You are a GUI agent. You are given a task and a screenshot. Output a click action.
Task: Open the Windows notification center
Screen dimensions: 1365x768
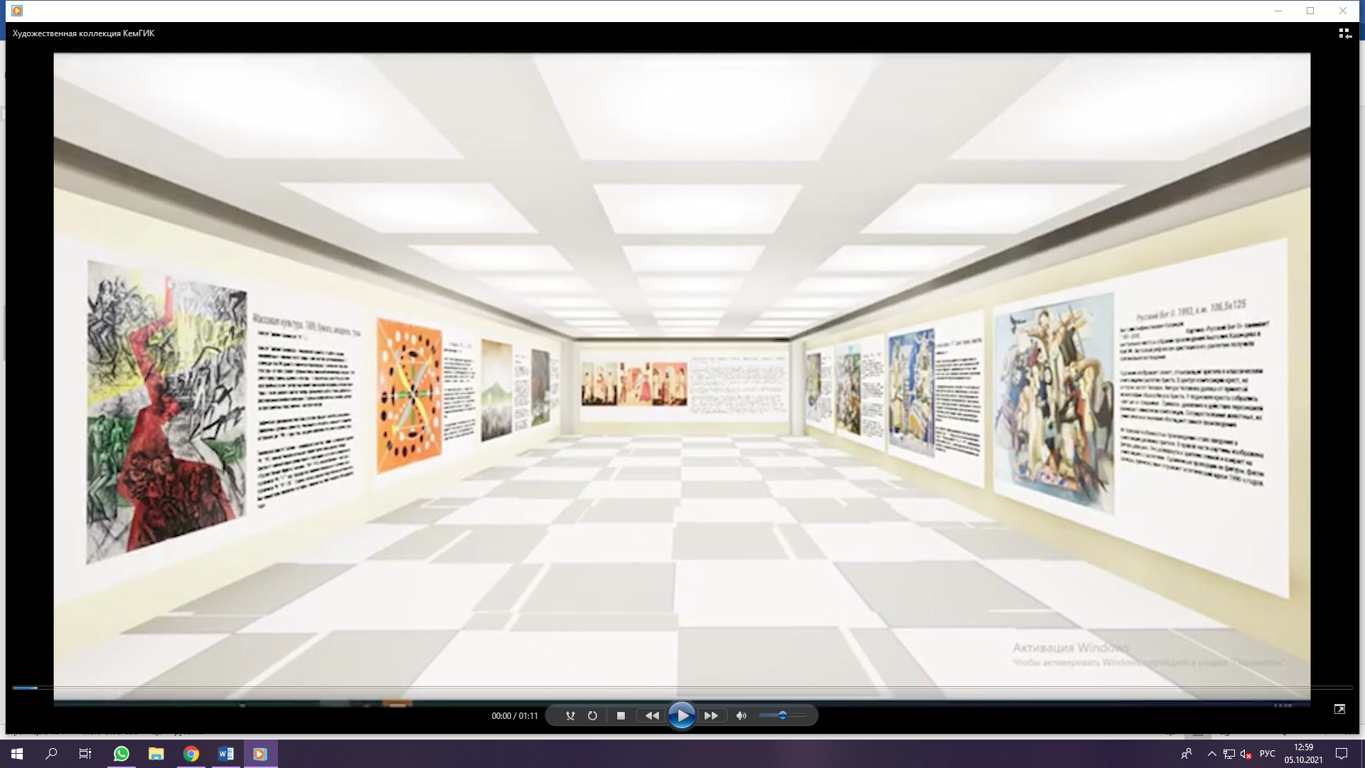click(1342, 754)
